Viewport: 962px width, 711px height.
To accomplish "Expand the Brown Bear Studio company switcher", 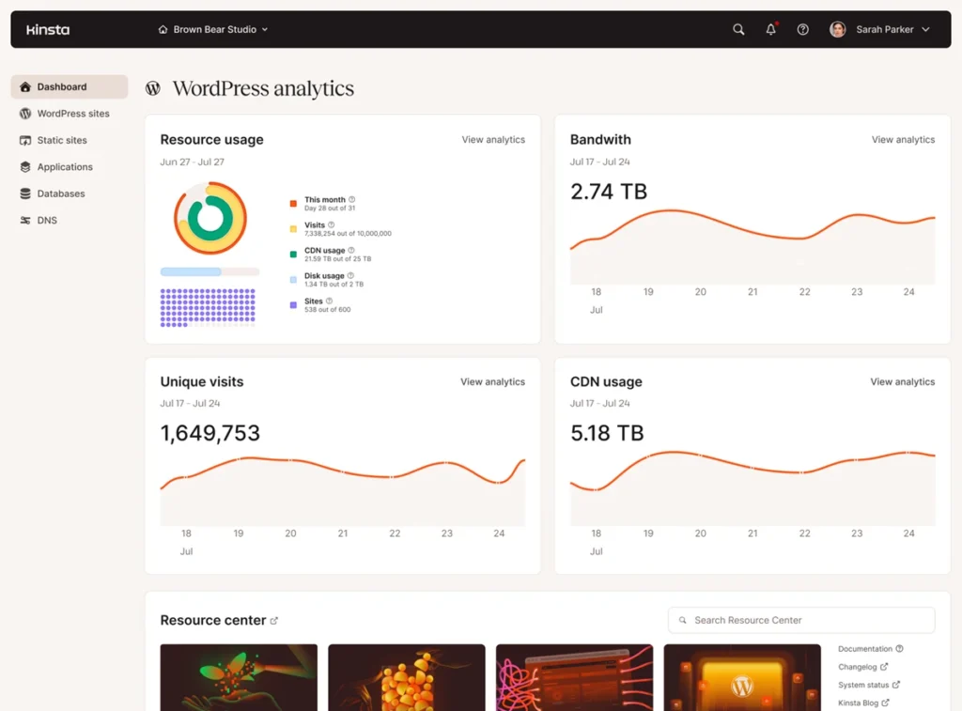I will [x=213, y=29].
